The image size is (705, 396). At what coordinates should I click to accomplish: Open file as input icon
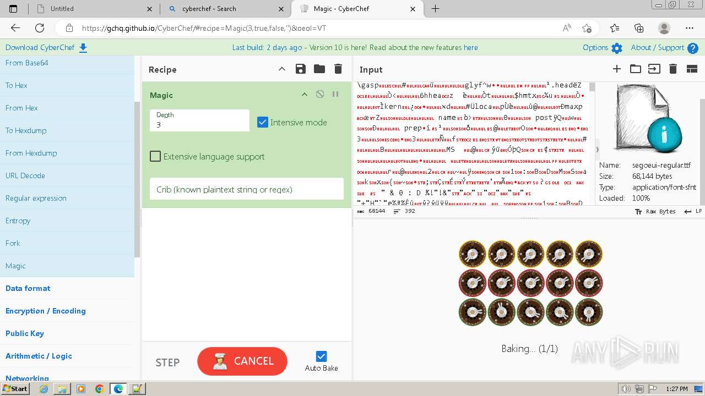(x=654, y=69)
